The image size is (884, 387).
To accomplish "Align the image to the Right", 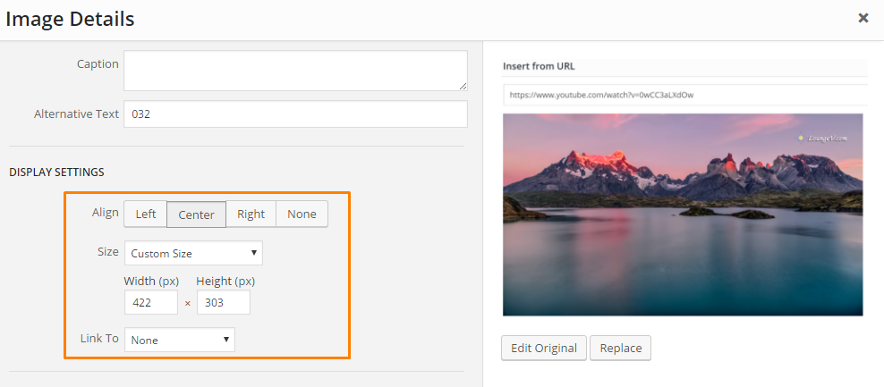I will pyautogui.click(x=251, y=215).
